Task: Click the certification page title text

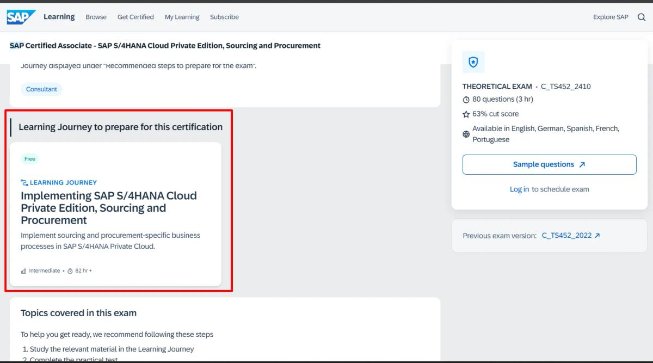Action: coord(165,46)
